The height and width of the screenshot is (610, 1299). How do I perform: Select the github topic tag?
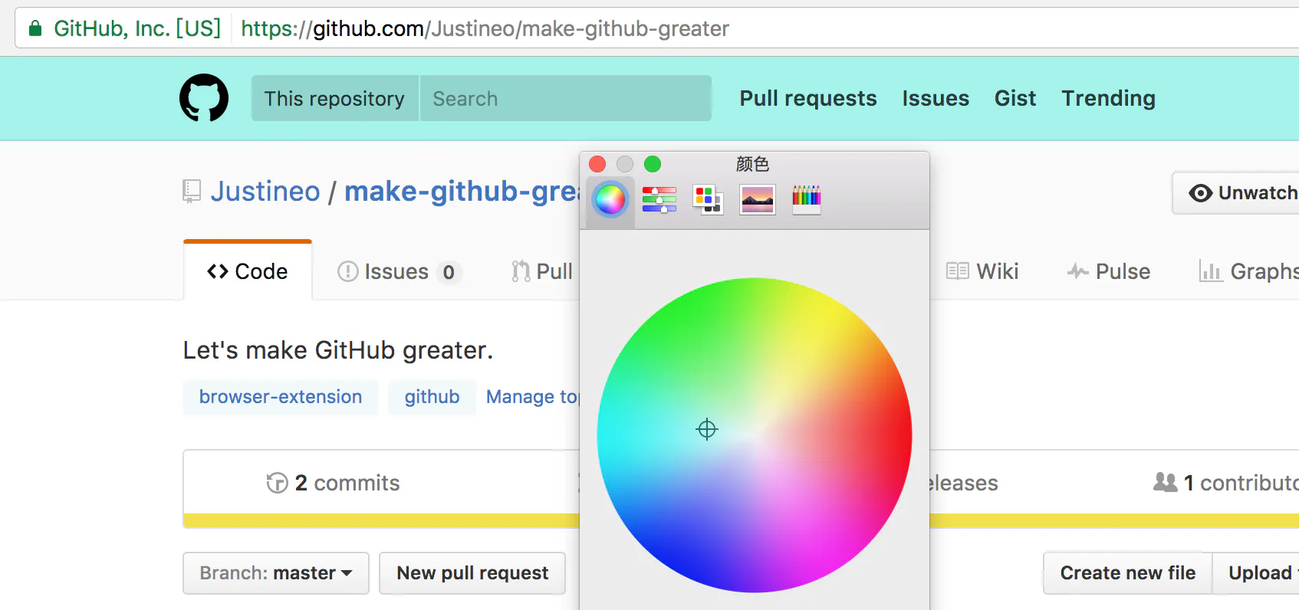[432, 397]
